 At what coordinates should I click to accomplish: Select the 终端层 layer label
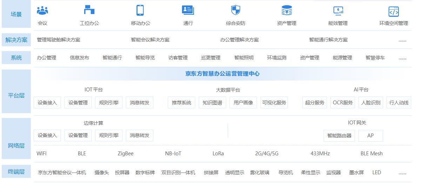(16, 172)
